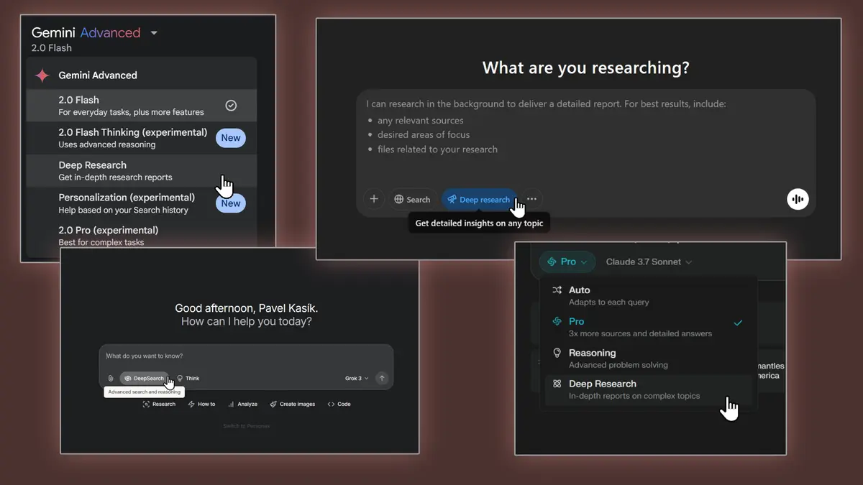The width and height of the screenshot is (863, 485).
Task: Select Pro mode in Perplexity menu
Action: 648,327
